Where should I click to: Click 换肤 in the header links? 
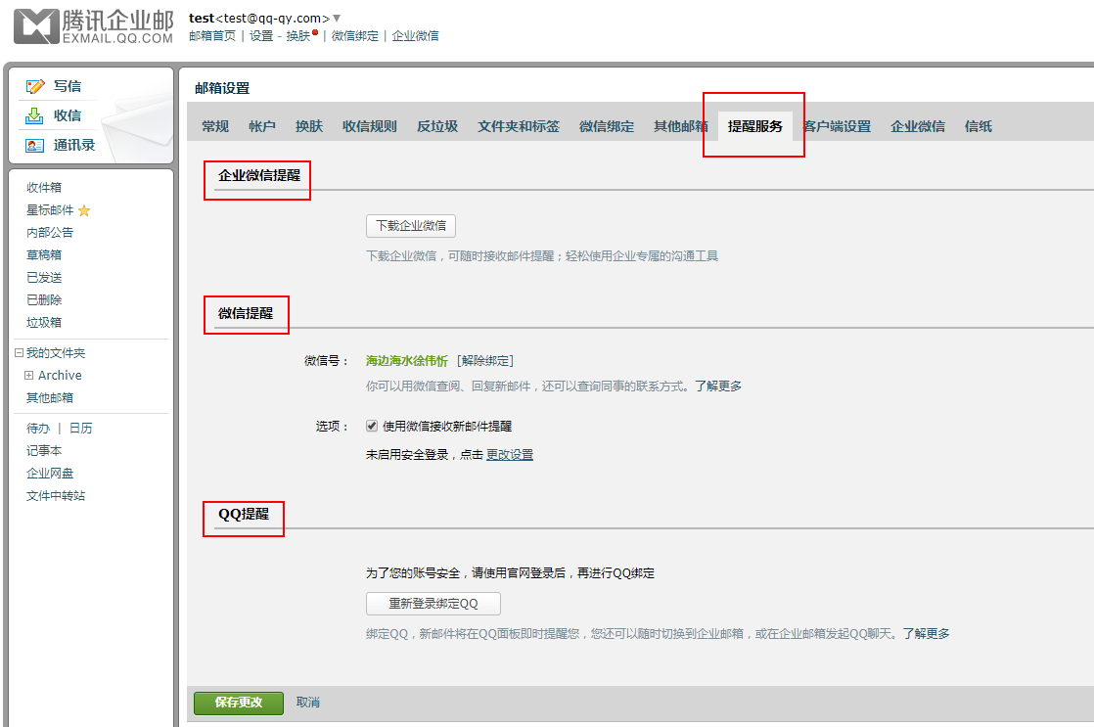pyautogui.click(x=297, y=35)
